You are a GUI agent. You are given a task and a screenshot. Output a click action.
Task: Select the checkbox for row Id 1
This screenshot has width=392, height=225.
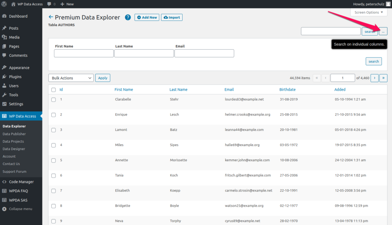(x=53, y=99)
